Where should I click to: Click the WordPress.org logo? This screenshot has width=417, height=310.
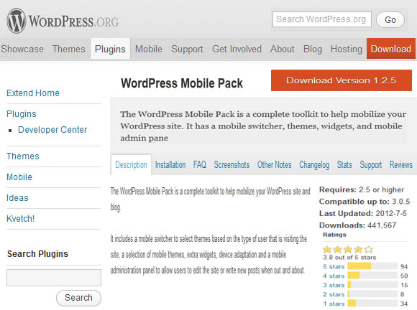point(63,22)
